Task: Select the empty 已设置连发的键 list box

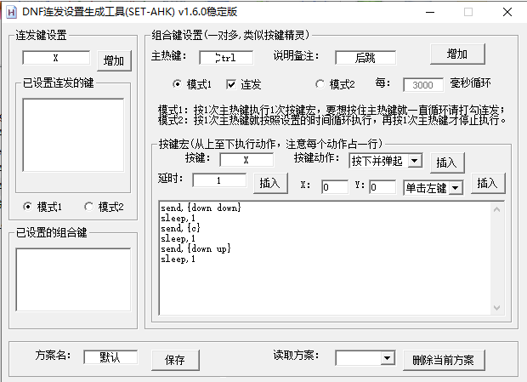Action: 73,135
